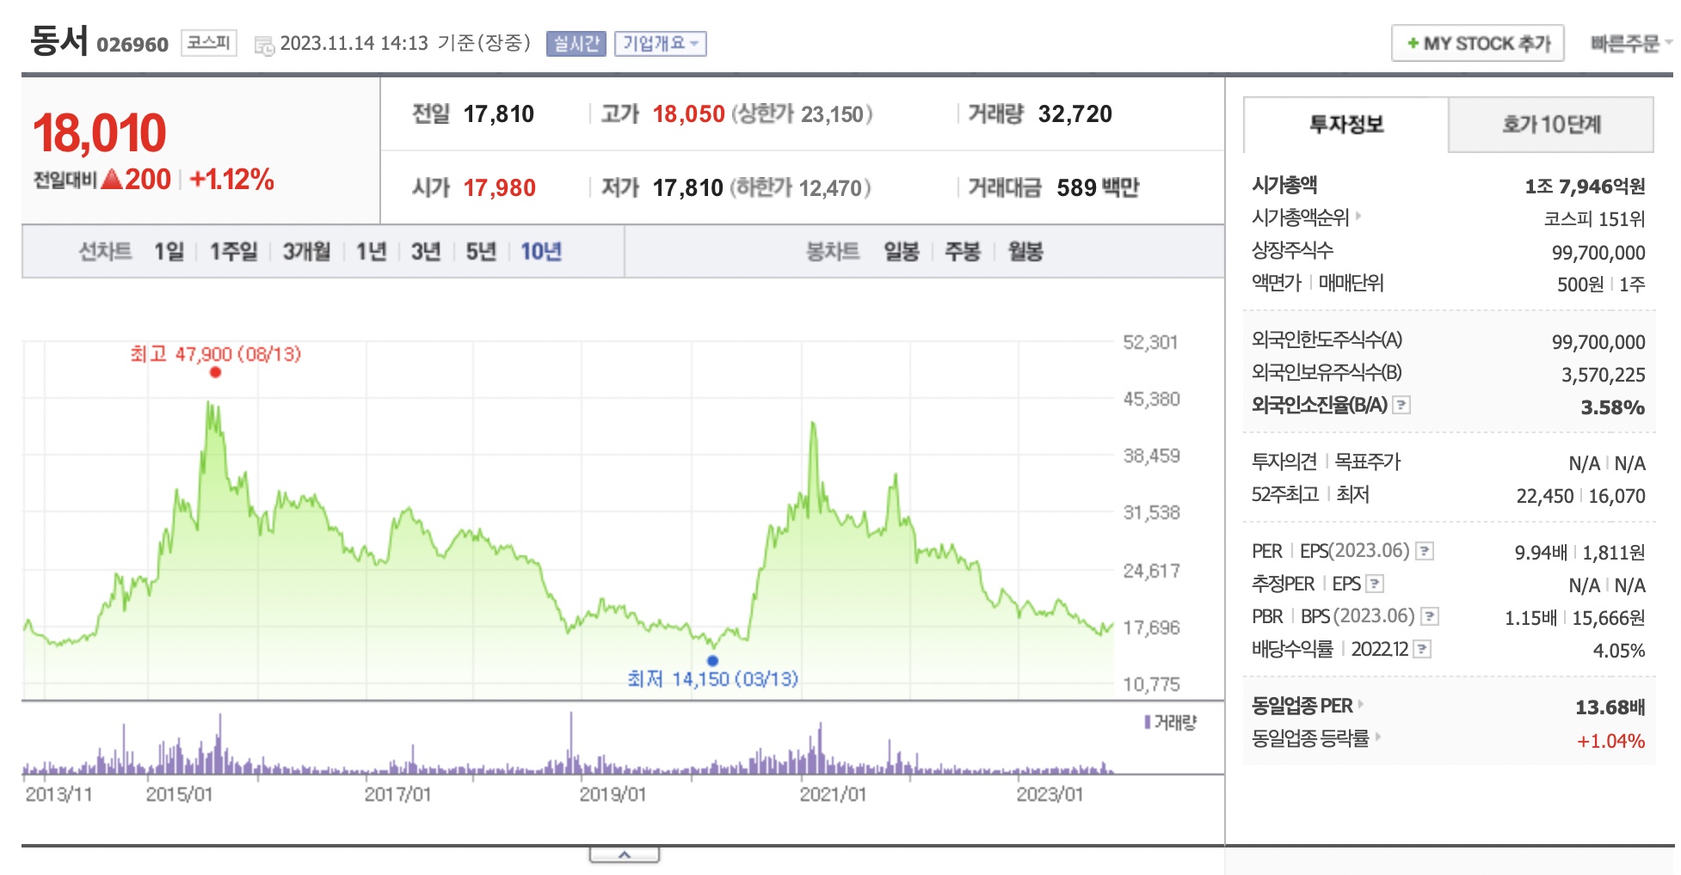The width and height of the screenshot is (1681, 875).
Task: Click the 외국인보유주식수 value 3,570,225
Action: [1604, 375]
